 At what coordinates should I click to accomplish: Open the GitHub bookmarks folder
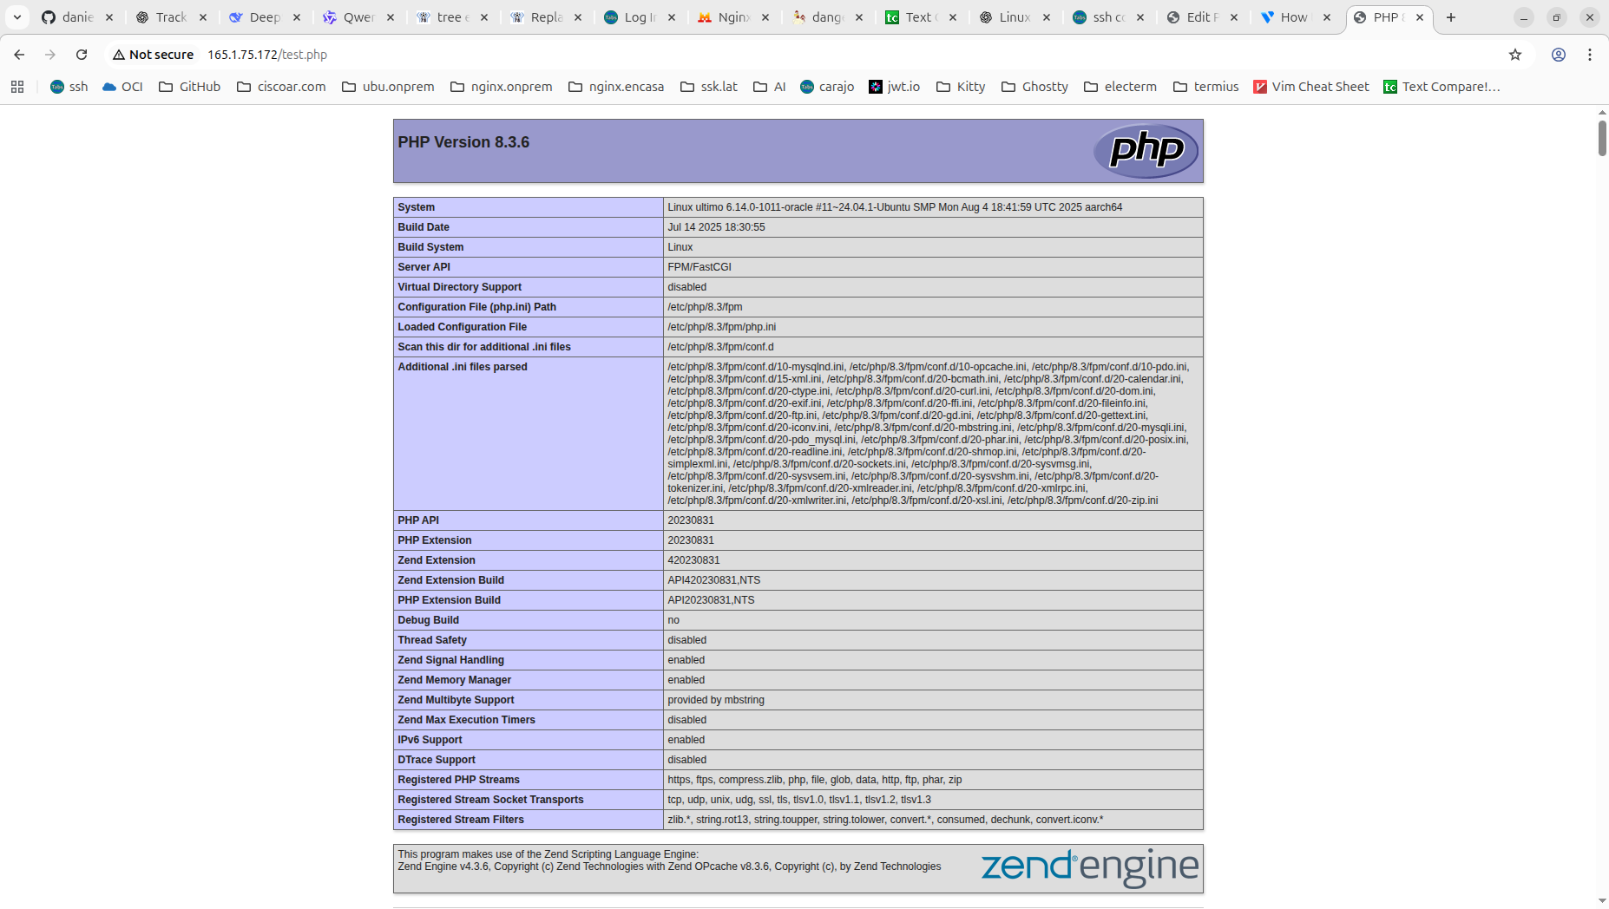[190, 87]
